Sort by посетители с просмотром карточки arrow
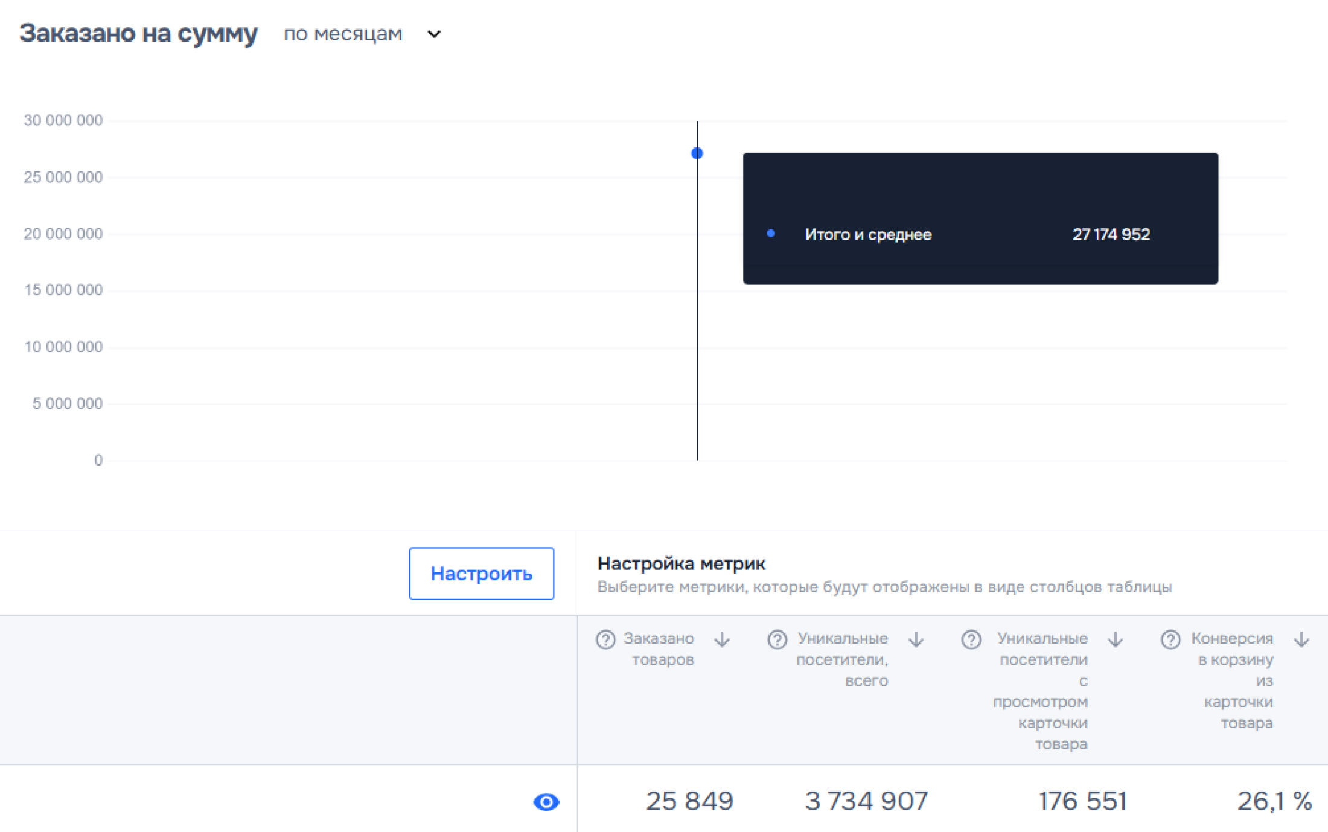The width and height of the screenshot is (1328, 832). [1115, 639]
